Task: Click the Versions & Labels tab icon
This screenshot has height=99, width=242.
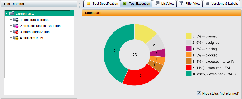Action: pyautogui.click(x=207, y=4)
